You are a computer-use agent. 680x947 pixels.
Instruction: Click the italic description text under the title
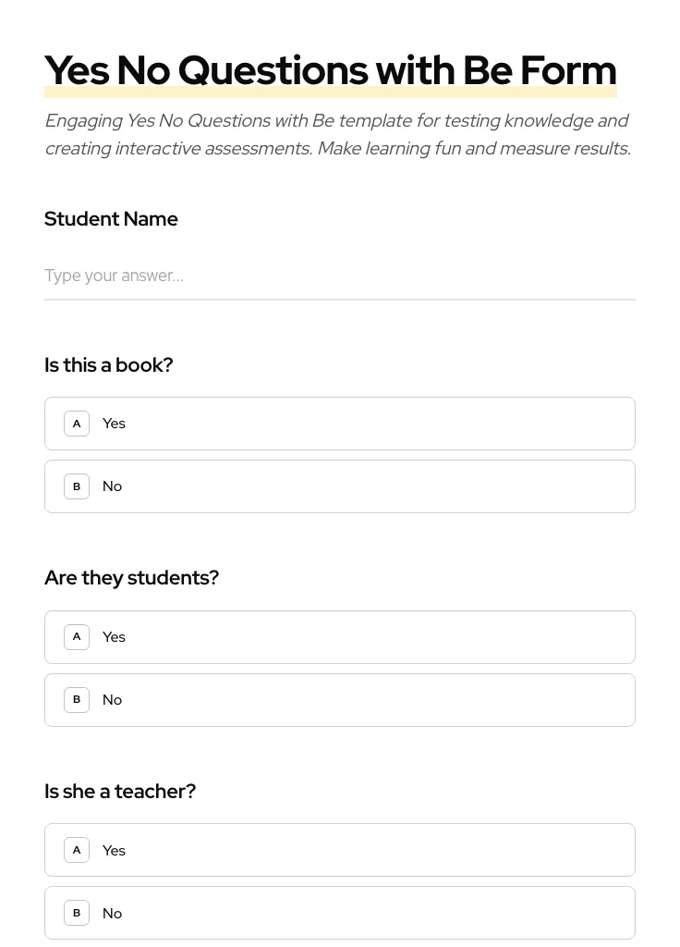[337, 134]
